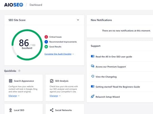The image size is (153, 114).
Task: Click the Search Appearance list icon
Action: (x=11, y=81)
